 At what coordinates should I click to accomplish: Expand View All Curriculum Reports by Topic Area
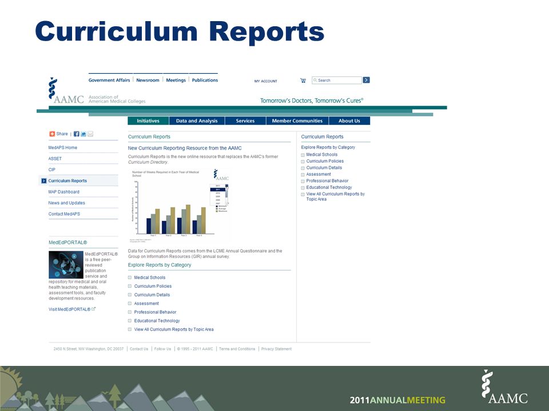(174, 329)
